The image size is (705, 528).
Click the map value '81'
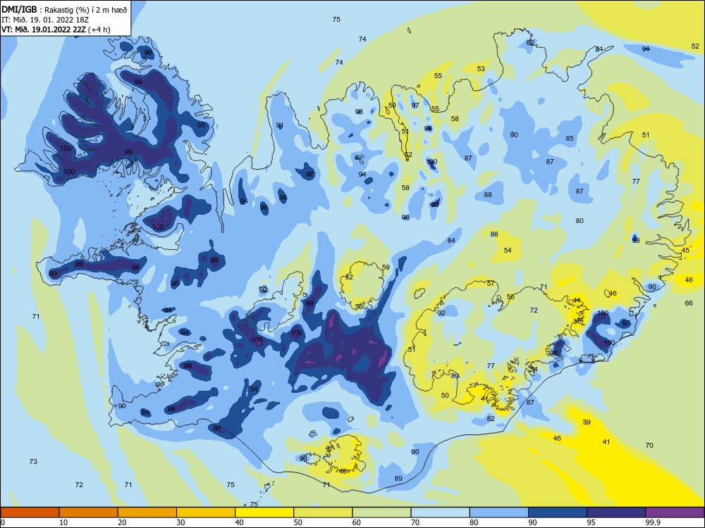pyautogui.click(x=599, y=49)
